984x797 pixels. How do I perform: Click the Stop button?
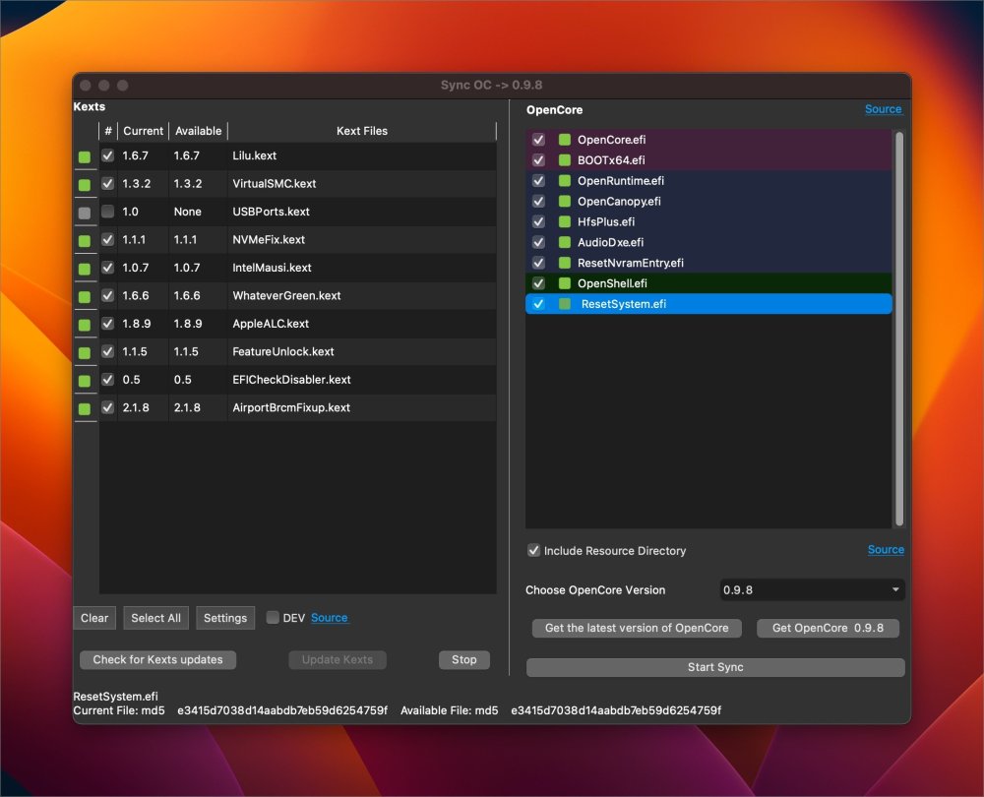point(463,659)
